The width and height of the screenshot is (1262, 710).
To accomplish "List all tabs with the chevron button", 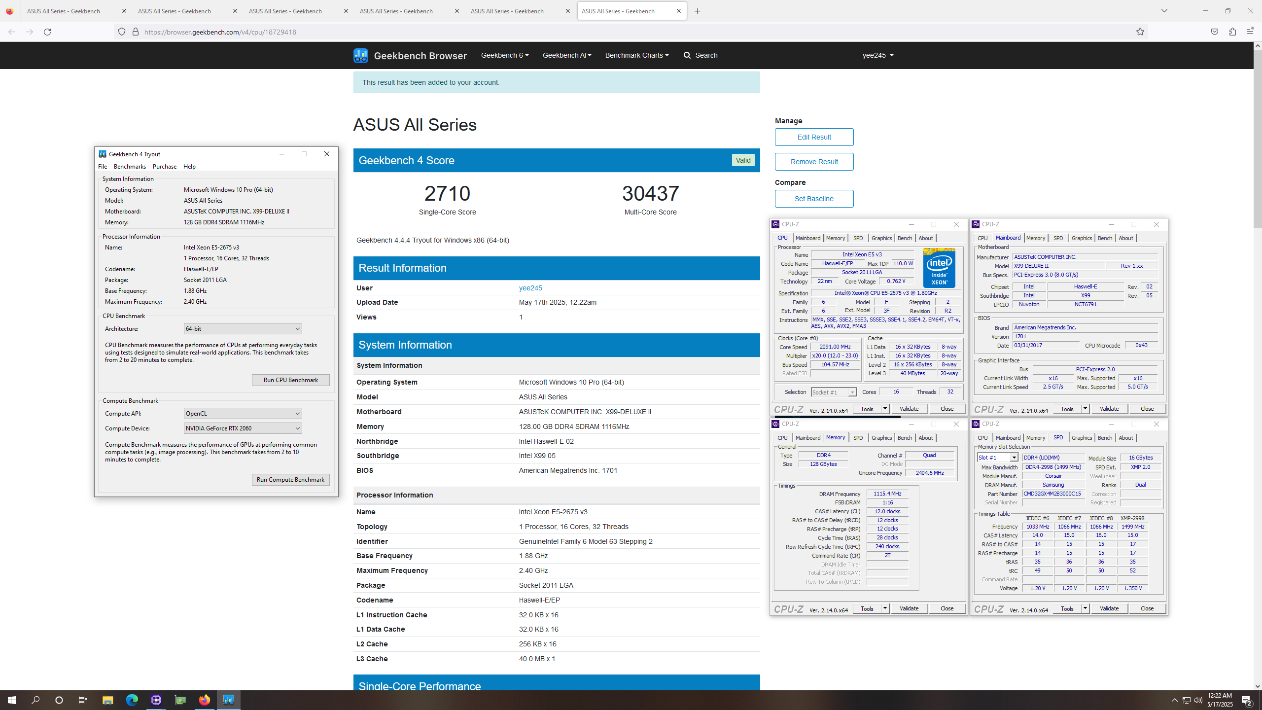I will click(x=1164, y=11).
